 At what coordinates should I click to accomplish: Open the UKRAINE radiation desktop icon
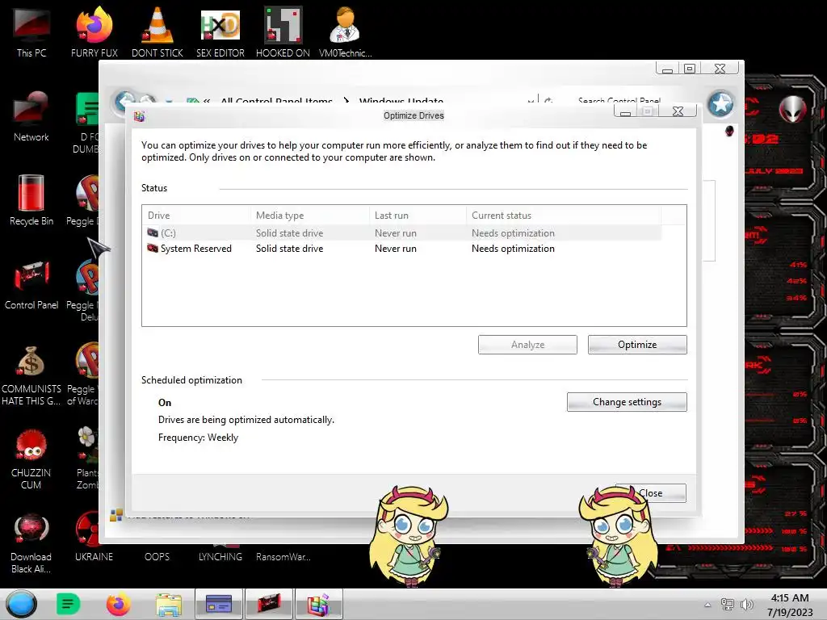click(94, 537)
